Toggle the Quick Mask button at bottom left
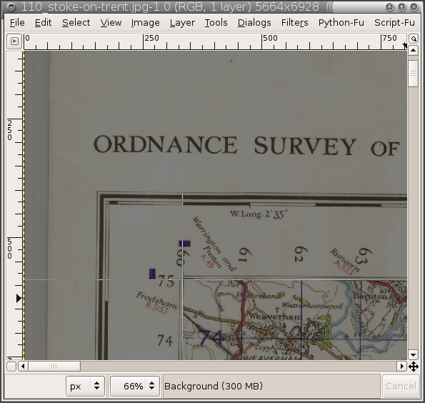 tap(11, 367)
